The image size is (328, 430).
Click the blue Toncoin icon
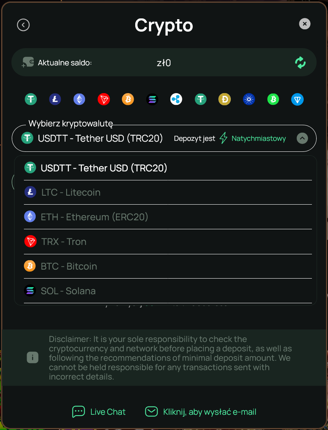[297, 99]
